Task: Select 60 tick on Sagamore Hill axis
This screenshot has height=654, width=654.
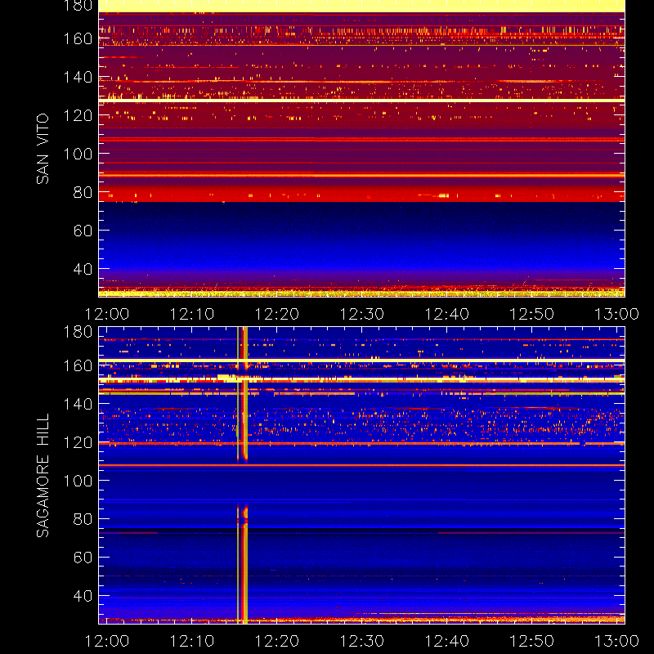Action: [x=83, y=558]
